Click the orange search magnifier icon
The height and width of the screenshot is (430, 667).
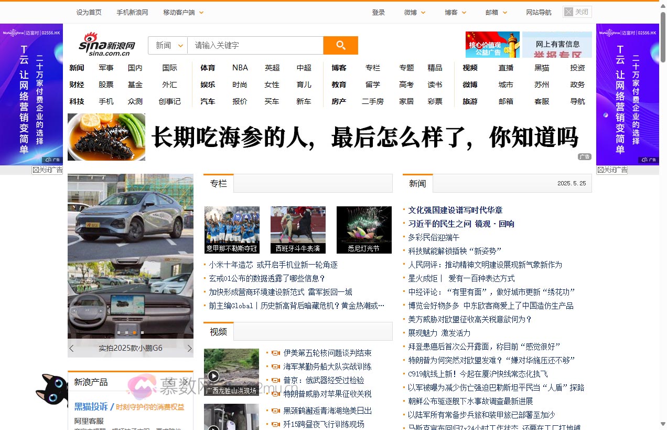click(341, 46)
